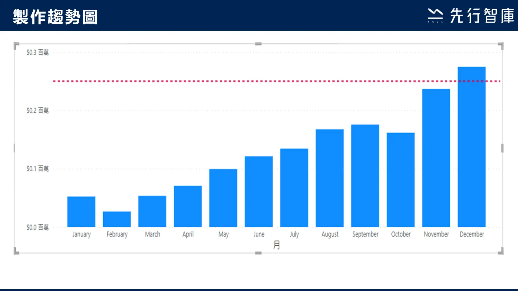518x291 pixels.
Task: Click the right-middle resize handle
Action: coord(502,148)
